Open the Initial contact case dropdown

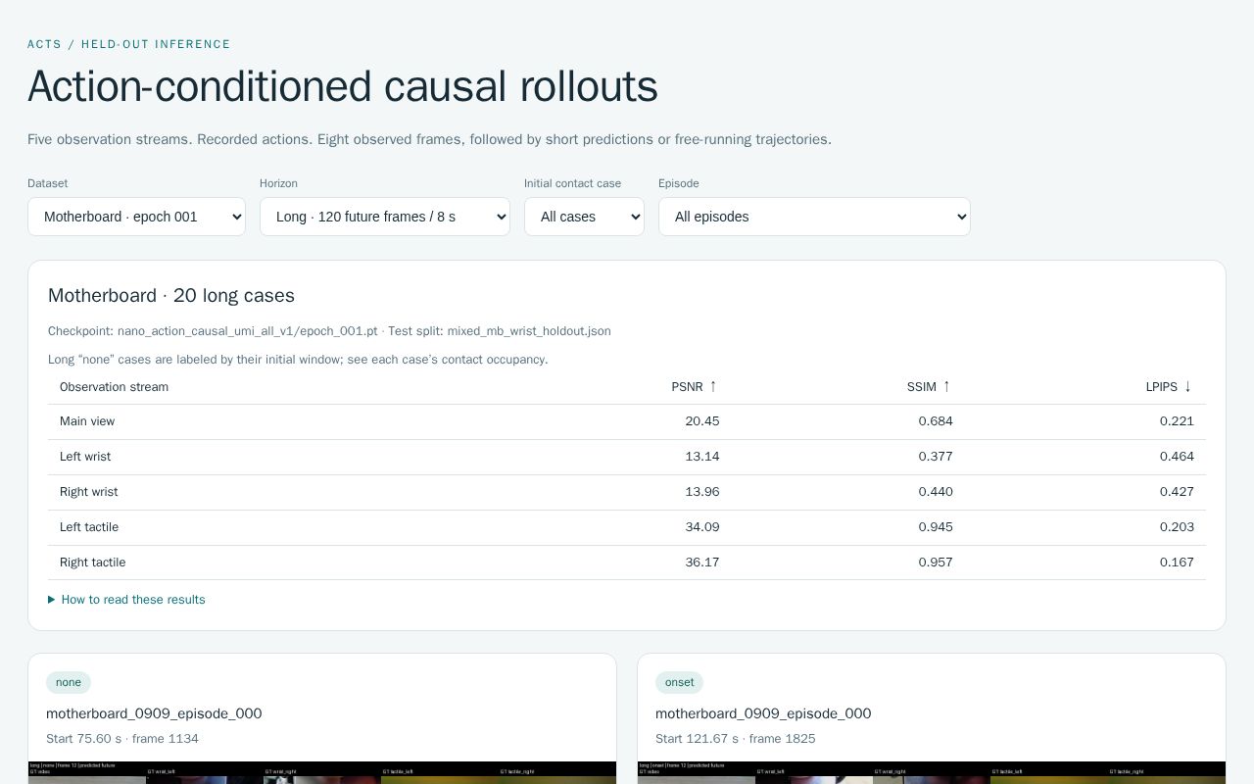(584, 217)
